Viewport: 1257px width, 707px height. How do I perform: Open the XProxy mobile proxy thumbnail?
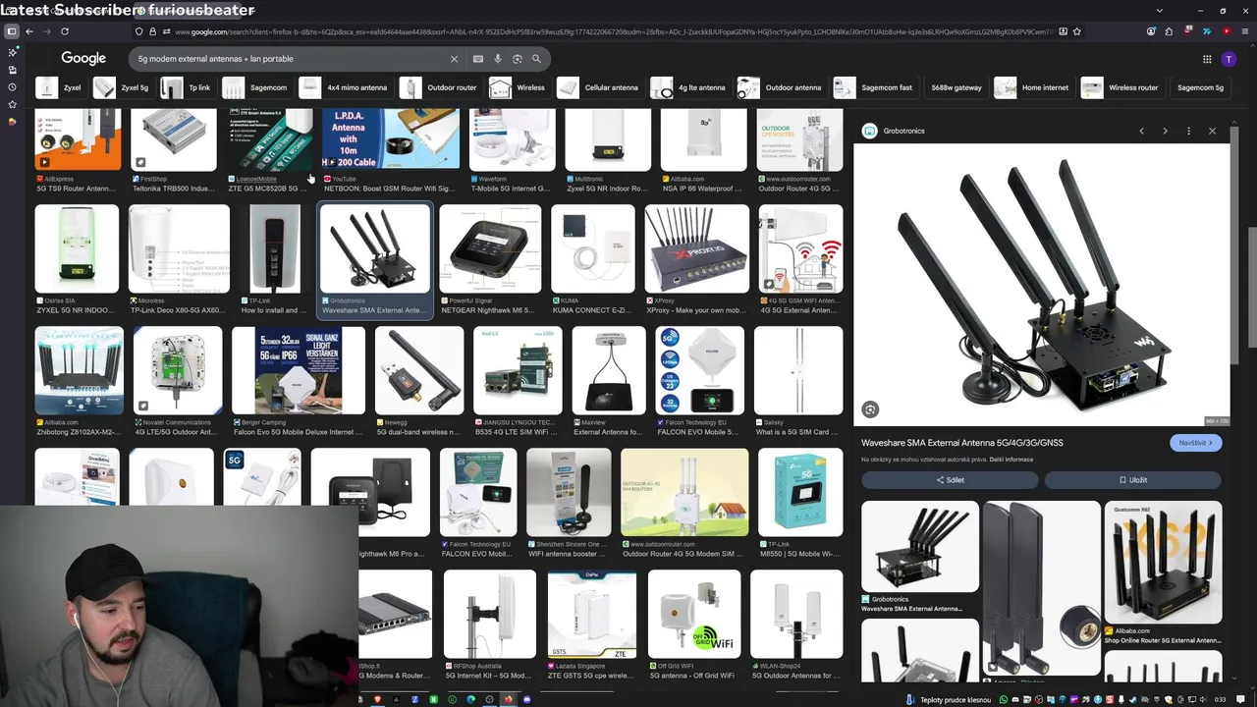coord(697,249)
